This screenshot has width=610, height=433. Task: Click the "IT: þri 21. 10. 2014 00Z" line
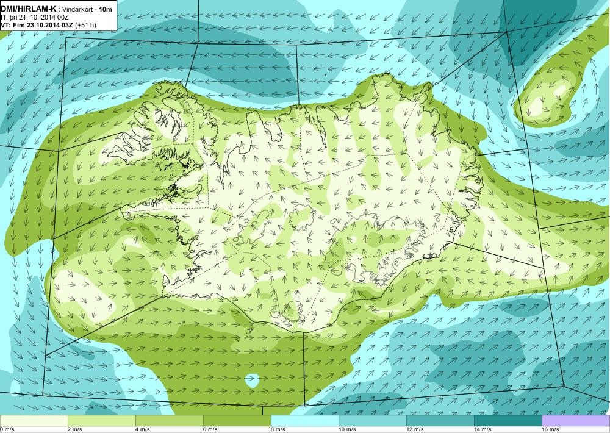(x=36, y=17)
